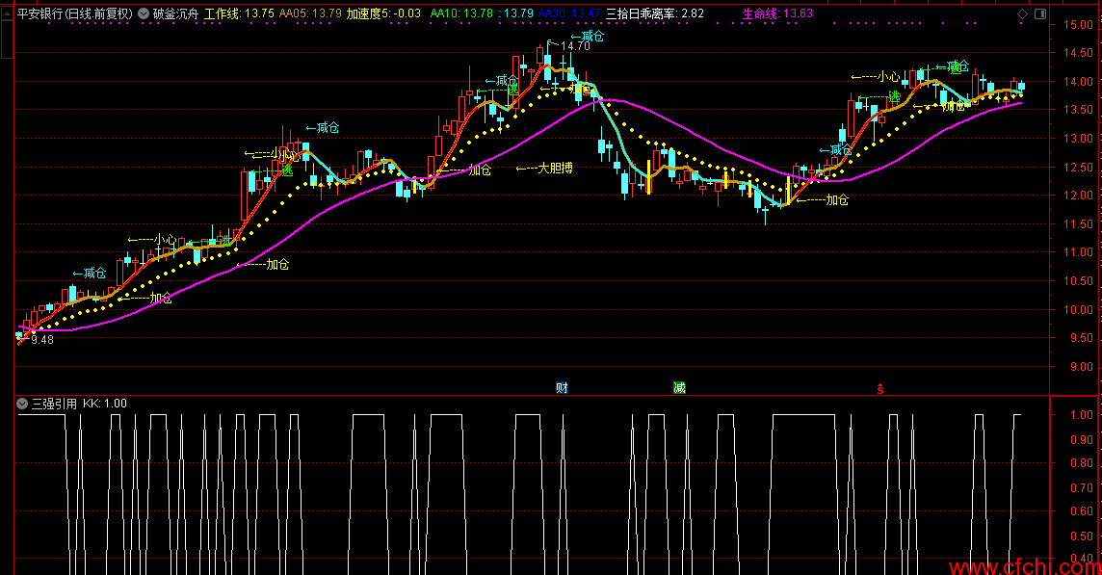Click the 0.70 sub-chart axis label
The height and width of the screenshot is (575, 1102).
[1082, 488]
